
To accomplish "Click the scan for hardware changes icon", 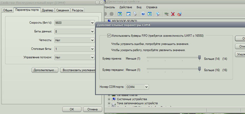I will 158,14.
